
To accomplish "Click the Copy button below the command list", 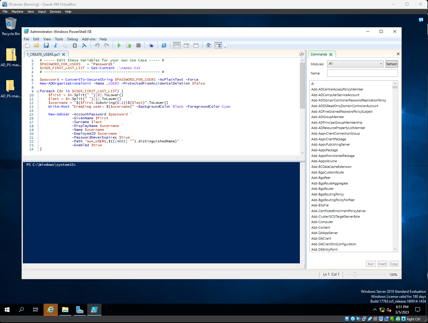I will pos(394,264).
